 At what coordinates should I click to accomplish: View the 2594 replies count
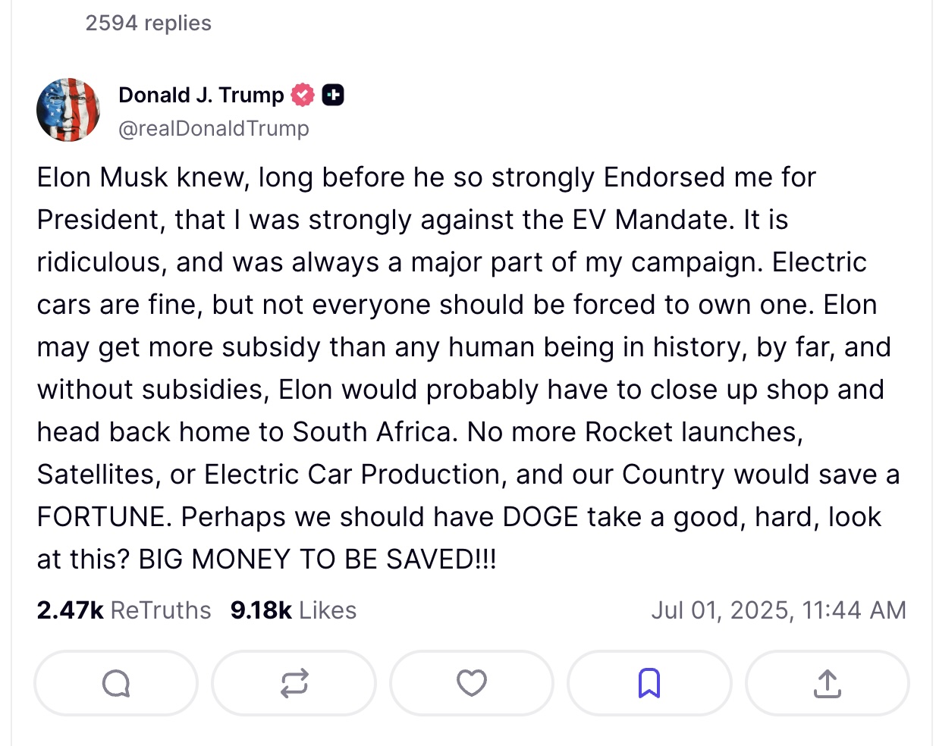(149, 23)
